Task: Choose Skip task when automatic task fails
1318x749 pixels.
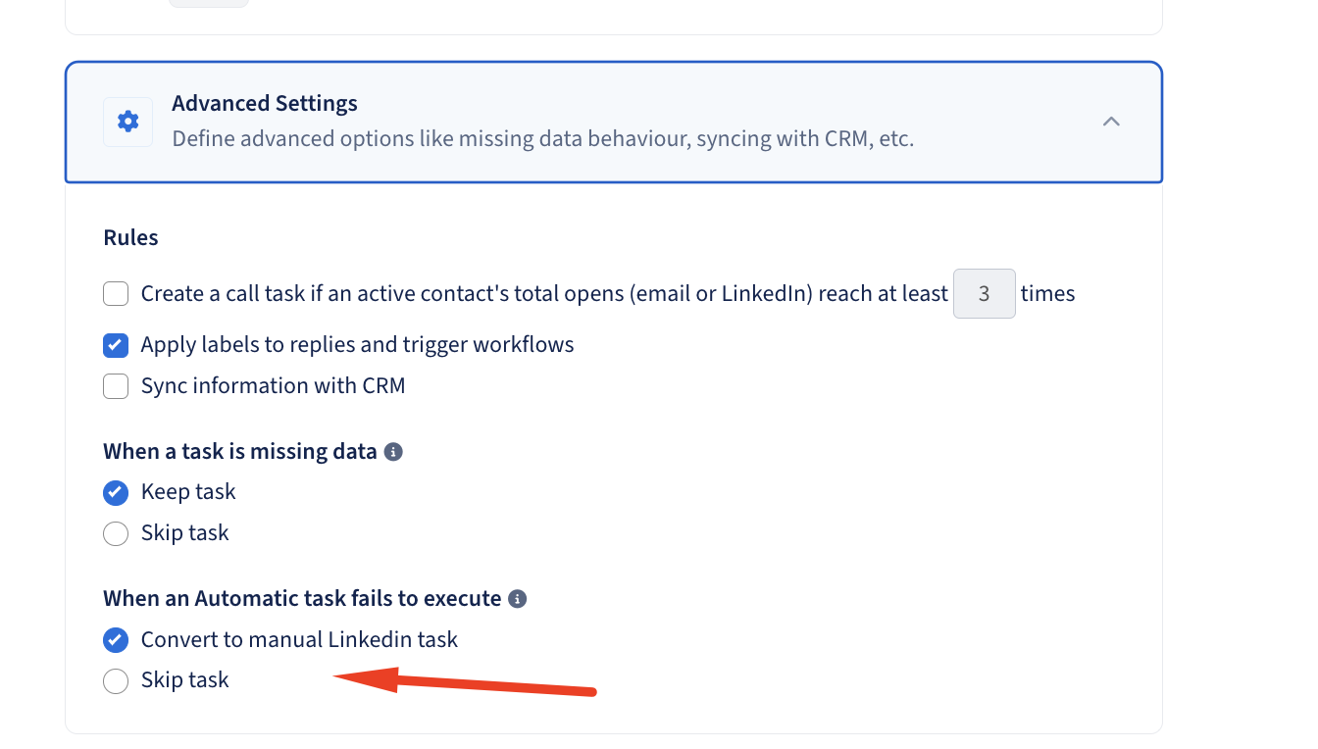Action: pyautogui.click(x=116, y=680)
